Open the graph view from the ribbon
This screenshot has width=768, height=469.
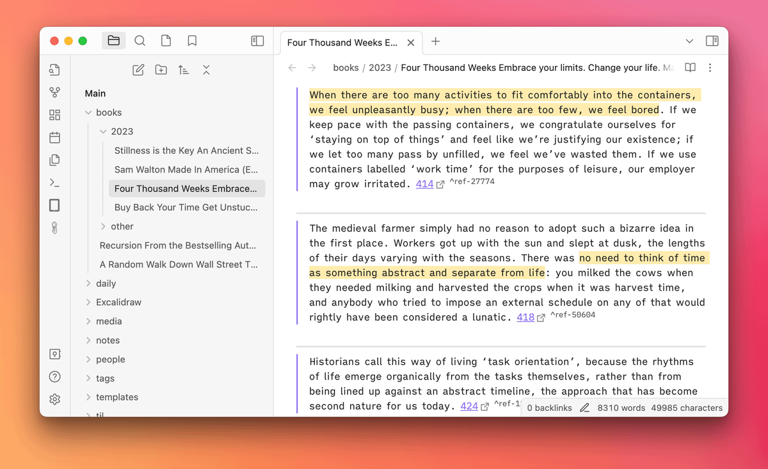point(54,93)
